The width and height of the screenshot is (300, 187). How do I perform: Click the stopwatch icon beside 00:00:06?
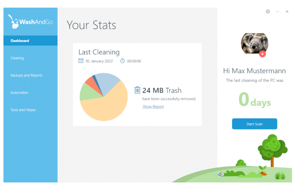point(122,61)
